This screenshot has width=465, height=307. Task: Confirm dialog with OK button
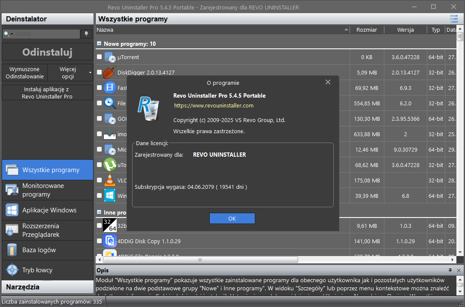click(x=232, y=218)
